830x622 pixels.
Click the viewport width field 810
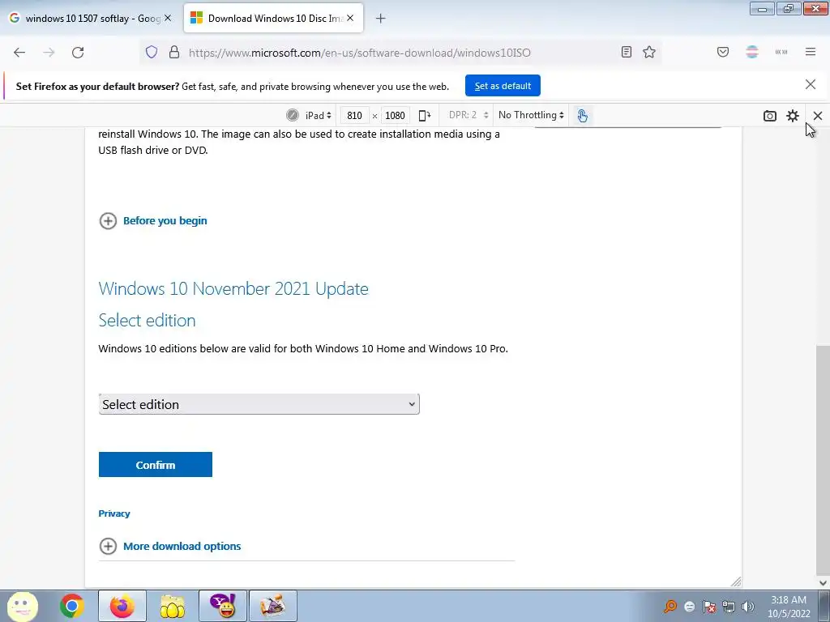pyautogui.click(x=354, y=115)
